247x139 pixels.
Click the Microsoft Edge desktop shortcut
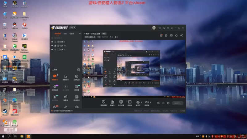15,102
